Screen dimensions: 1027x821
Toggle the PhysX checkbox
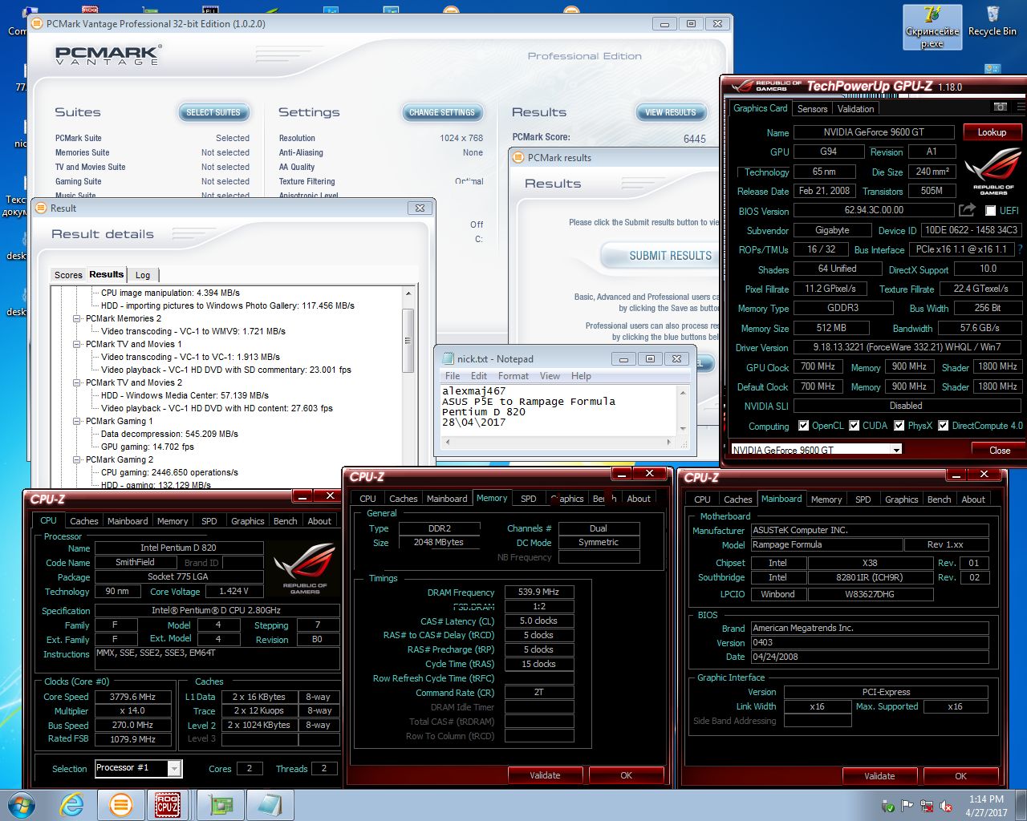(899, 426)
